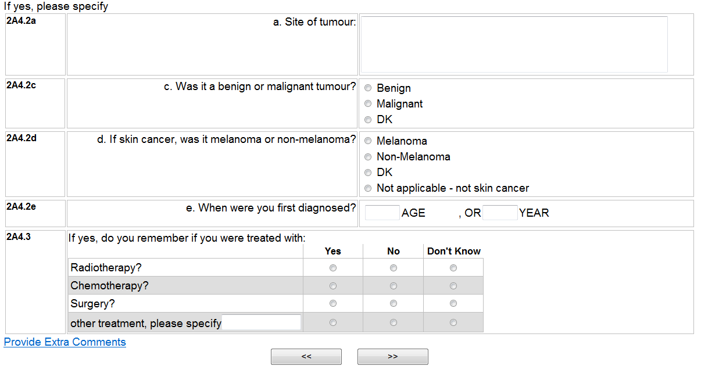Screen dimensions: 701x373
Task: Open the Provide Extra Comments link
Action: coord(65,342)
